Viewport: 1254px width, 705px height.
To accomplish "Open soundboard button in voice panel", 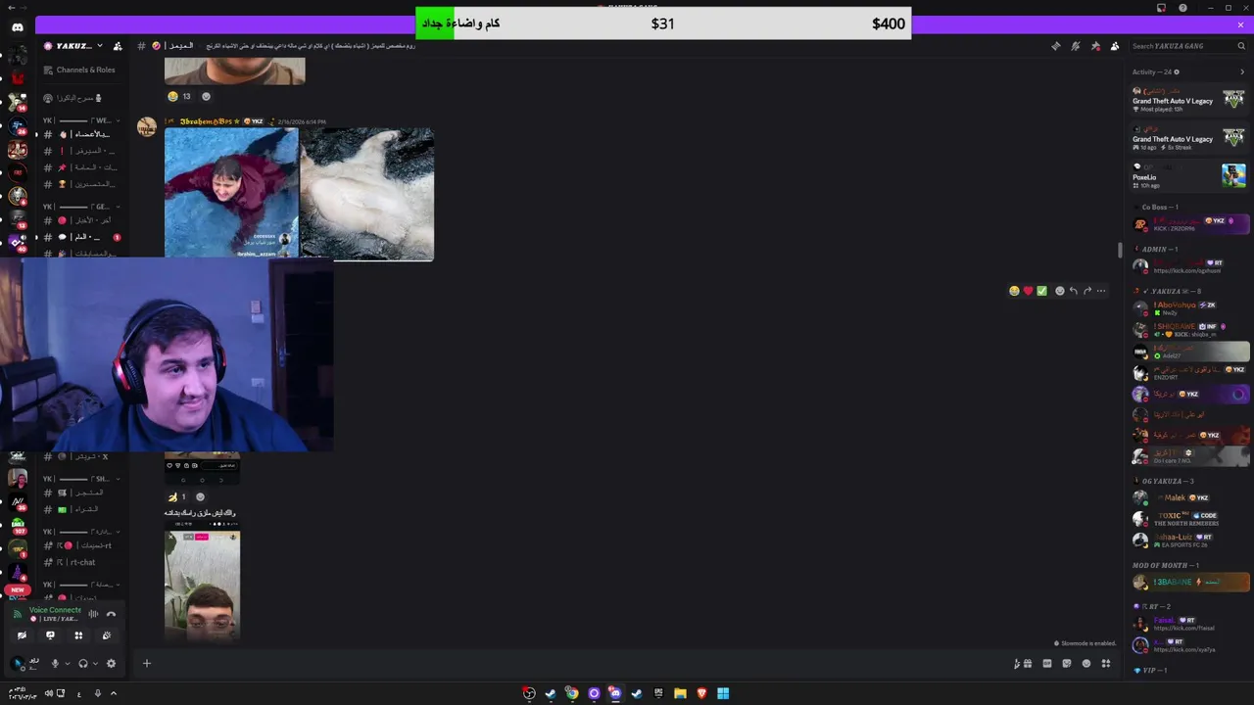I will pos(107,635).
